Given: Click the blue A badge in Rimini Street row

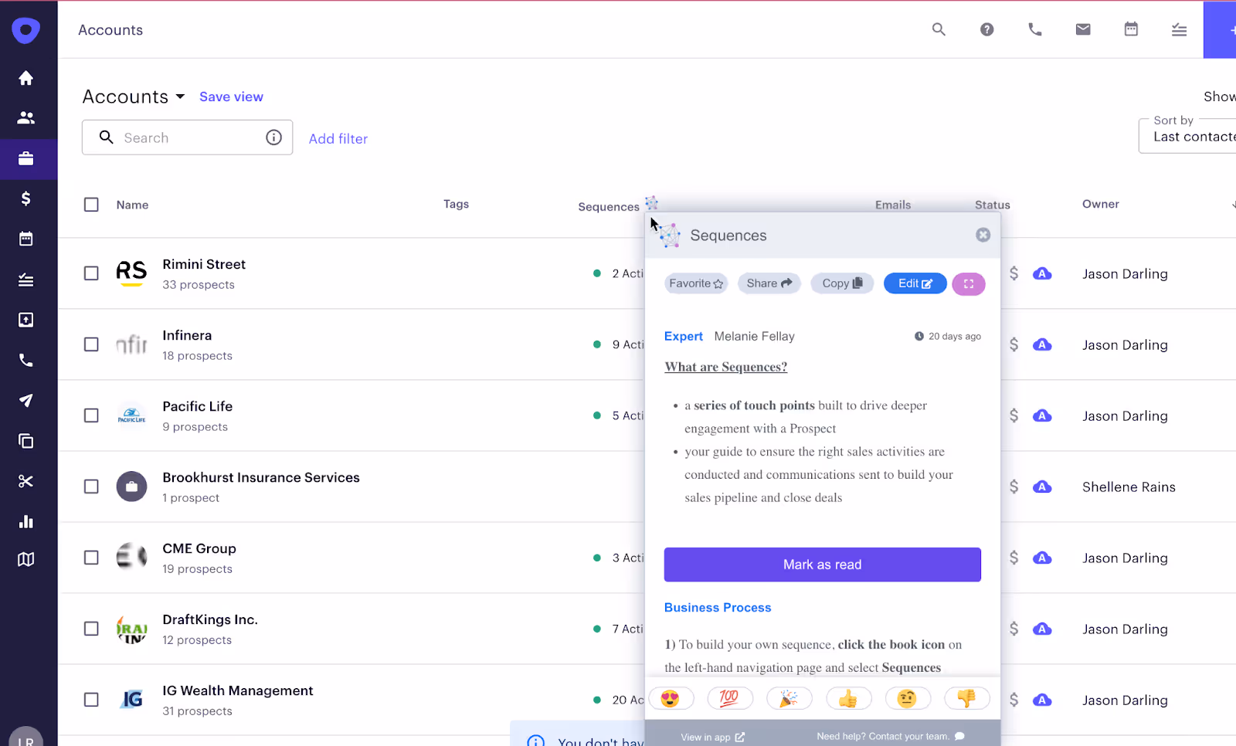Looking at the screenshot, I should click(x=1042, y=273).
